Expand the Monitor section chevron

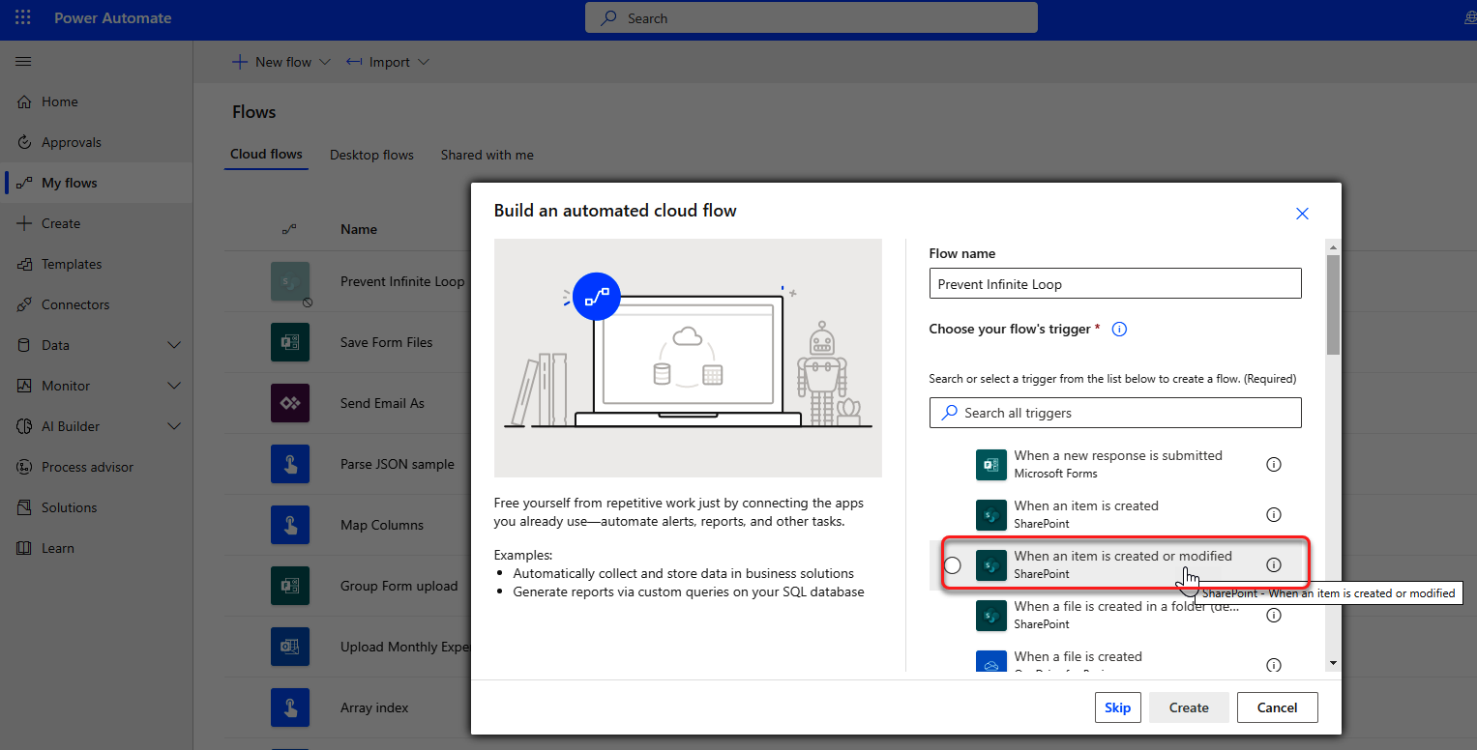(174, 386)
